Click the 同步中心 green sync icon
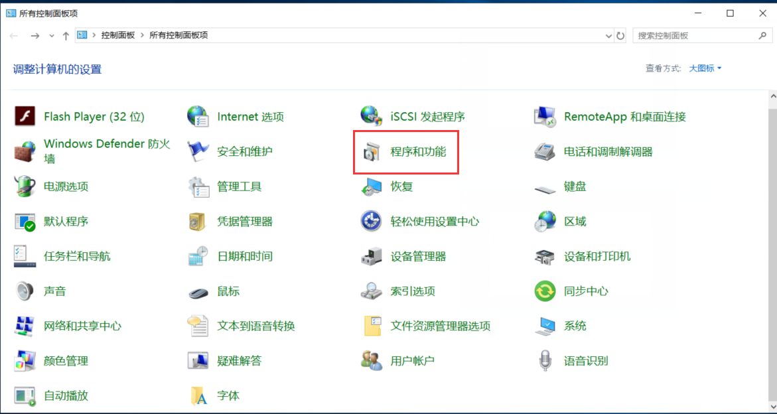Screen dimensions: 777x414 (545, 291)
